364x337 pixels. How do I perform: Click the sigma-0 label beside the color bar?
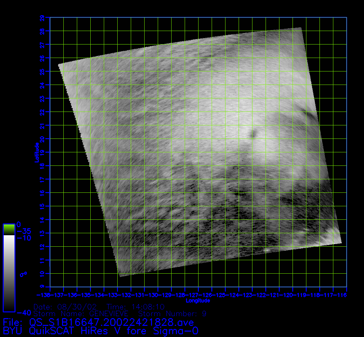click(23, 274)
